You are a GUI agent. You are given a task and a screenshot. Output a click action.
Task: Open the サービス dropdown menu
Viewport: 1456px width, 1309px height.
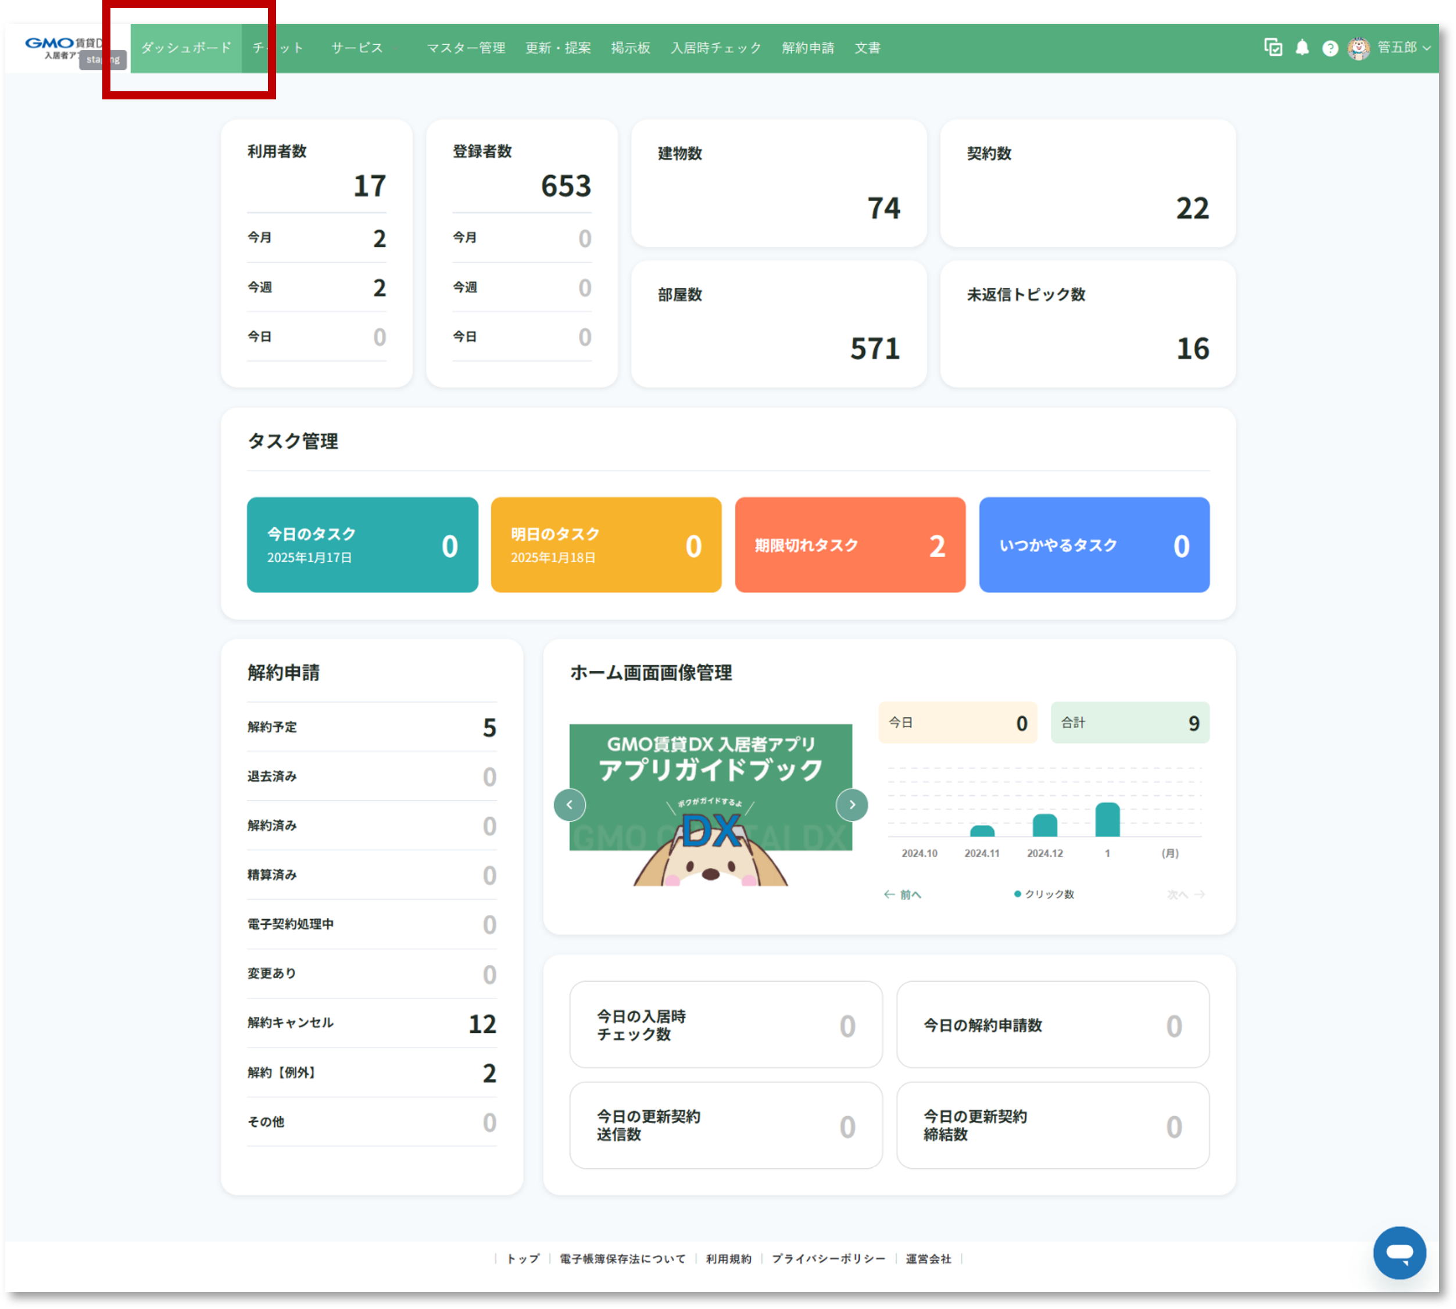[x=363, y=48]
